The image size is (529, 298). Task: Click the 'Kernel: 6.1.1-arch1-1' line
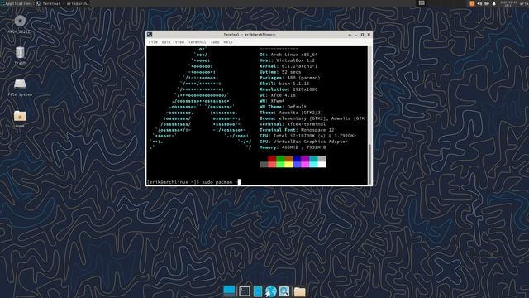(288, 66)
